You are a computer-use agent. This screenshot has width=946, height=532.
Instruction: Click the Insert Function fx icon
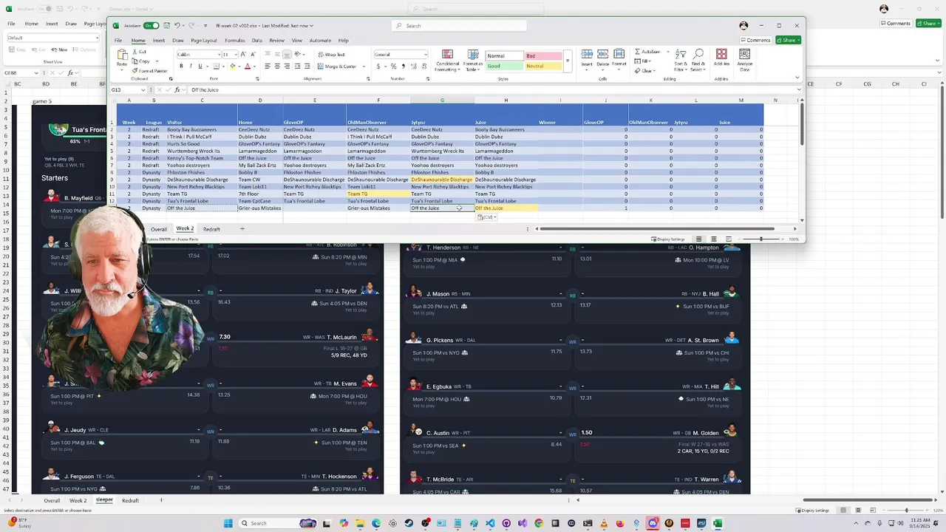pos(177,89)
